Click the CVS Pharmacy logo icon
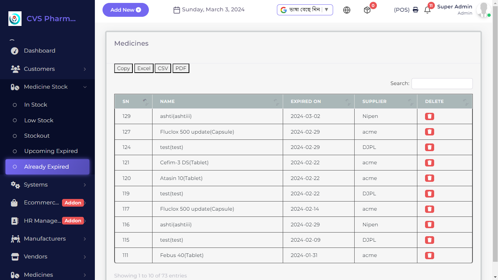 [15, 18]
